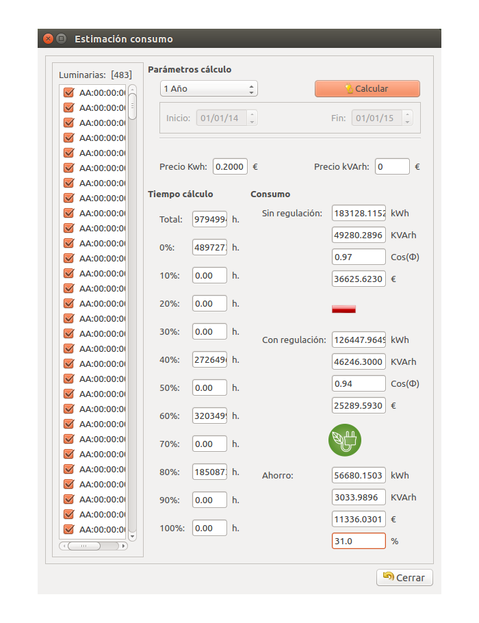
Task: Click the Precio kVArh input field
Action: (392, 166)
